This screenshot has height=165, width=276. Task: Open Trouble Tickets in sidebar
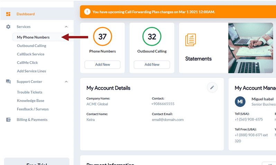[x=30, y=92]
